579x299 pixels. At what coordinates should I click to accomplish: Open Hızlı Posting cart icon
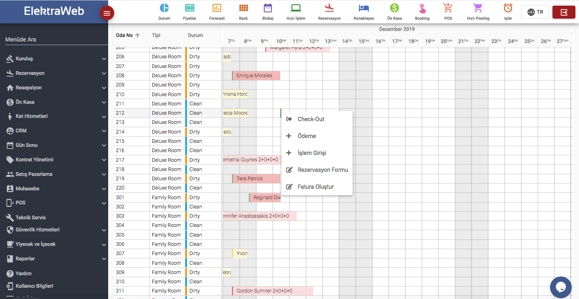[478, 8]
